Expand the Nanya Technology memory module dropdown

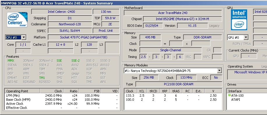pos(220,71)
